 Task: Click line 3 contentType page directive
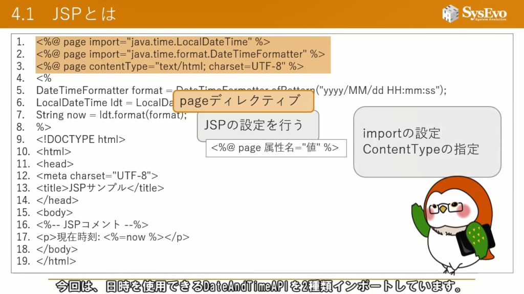point(170,66)
